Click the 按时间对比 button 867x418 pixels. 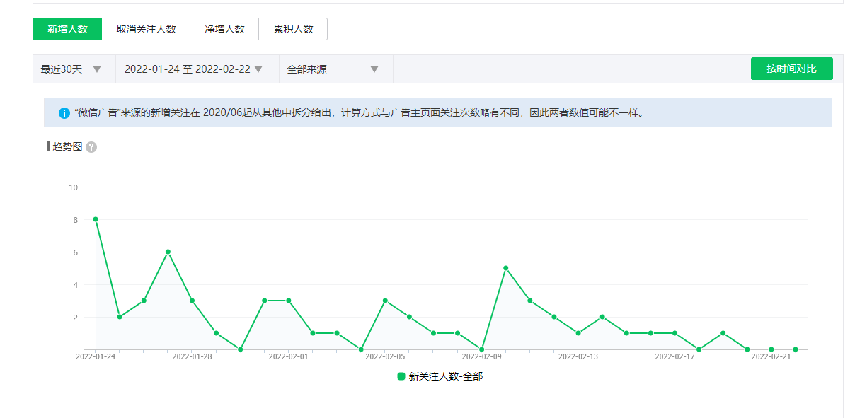point(791,69)
